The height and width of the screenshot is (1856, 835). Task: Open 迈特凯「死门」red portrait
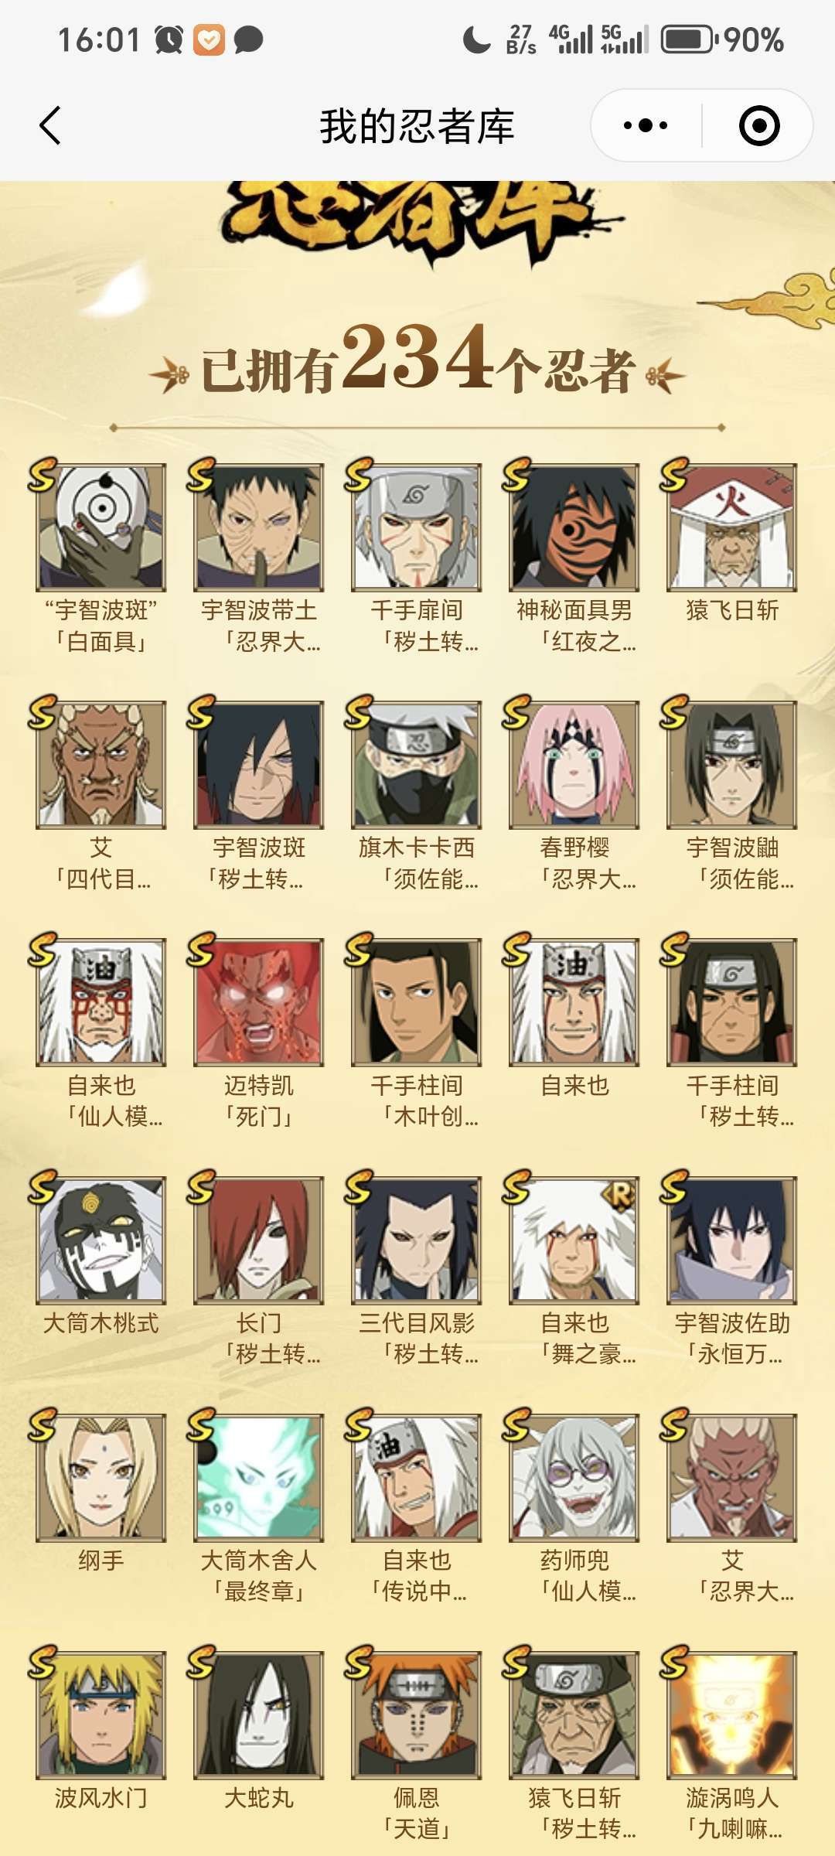[259, 1002]
